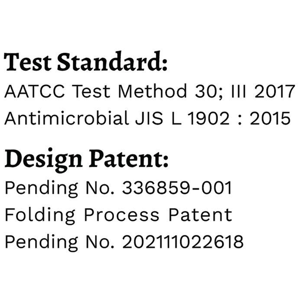Select the number 202111022618

tap(183, 242)
